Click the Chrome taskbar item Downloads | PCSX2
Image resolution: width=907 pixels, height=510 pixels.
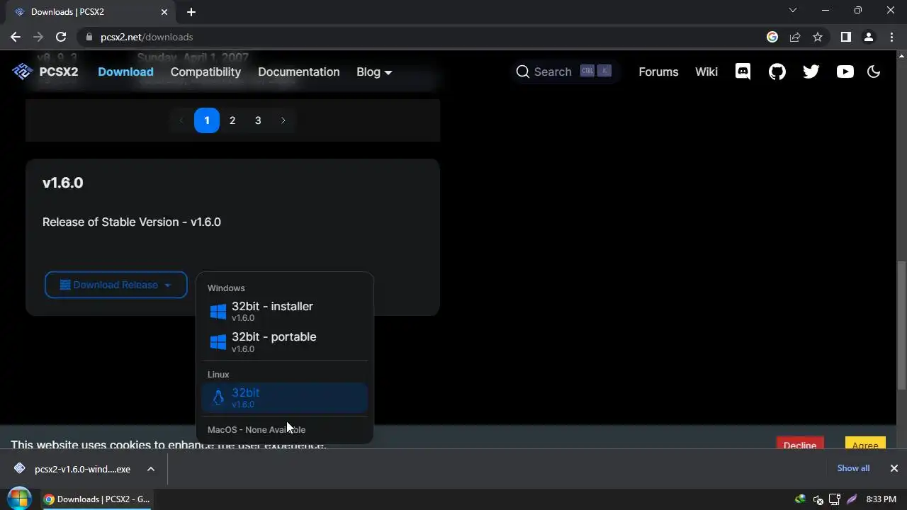coord(97,499)
